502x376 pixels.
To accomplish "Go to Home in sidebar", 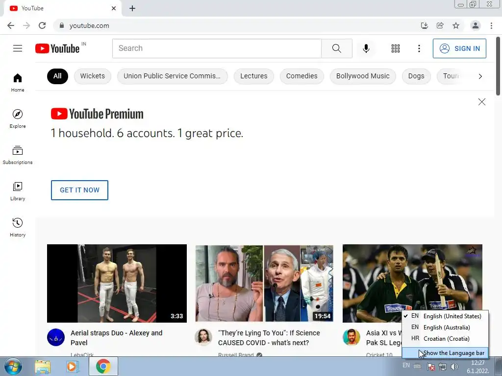I will (18, 83).
